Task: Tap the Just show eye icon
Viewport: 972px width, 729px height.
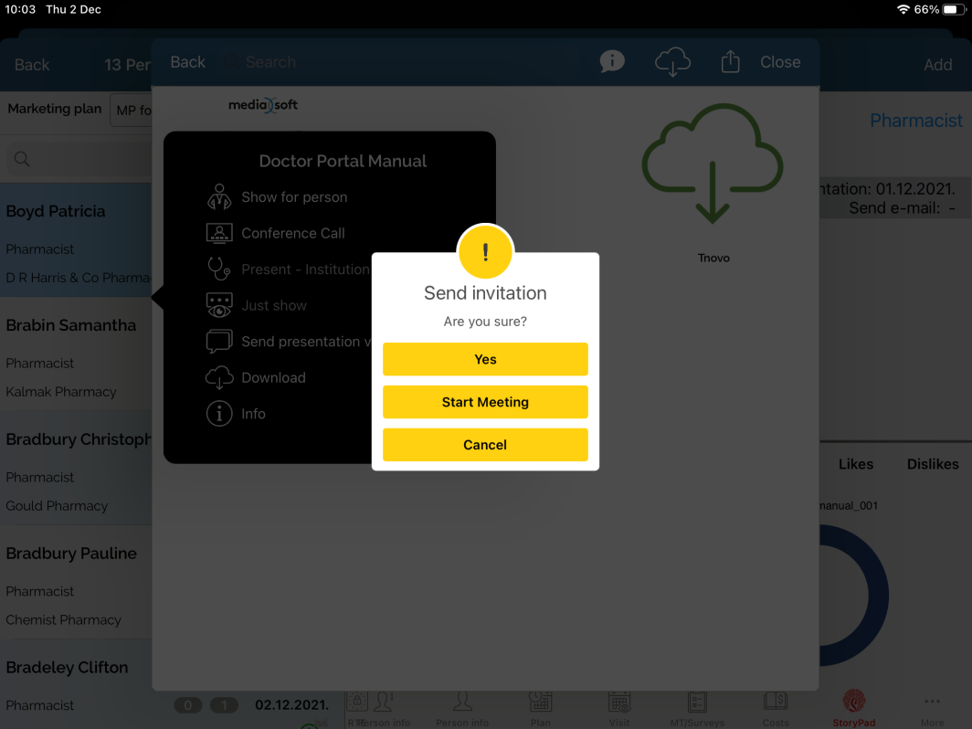Action: [x=219, y=305]
